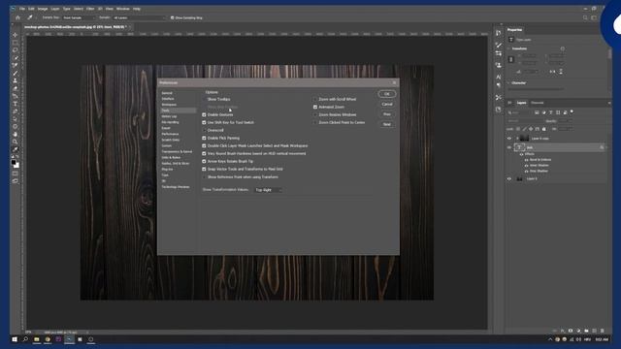The width and height of the screenshot is (621, 349).
Task: Open File Explorer from the taskbar
Action: [x=37, y=339]
